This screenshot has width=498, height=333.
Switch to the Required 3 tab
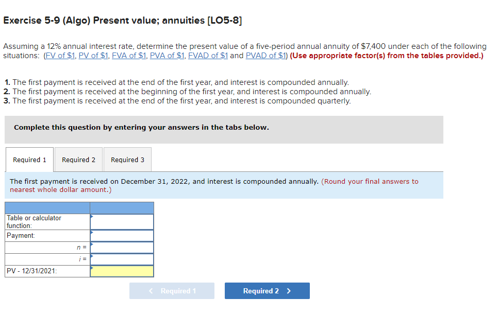point(127,160)
